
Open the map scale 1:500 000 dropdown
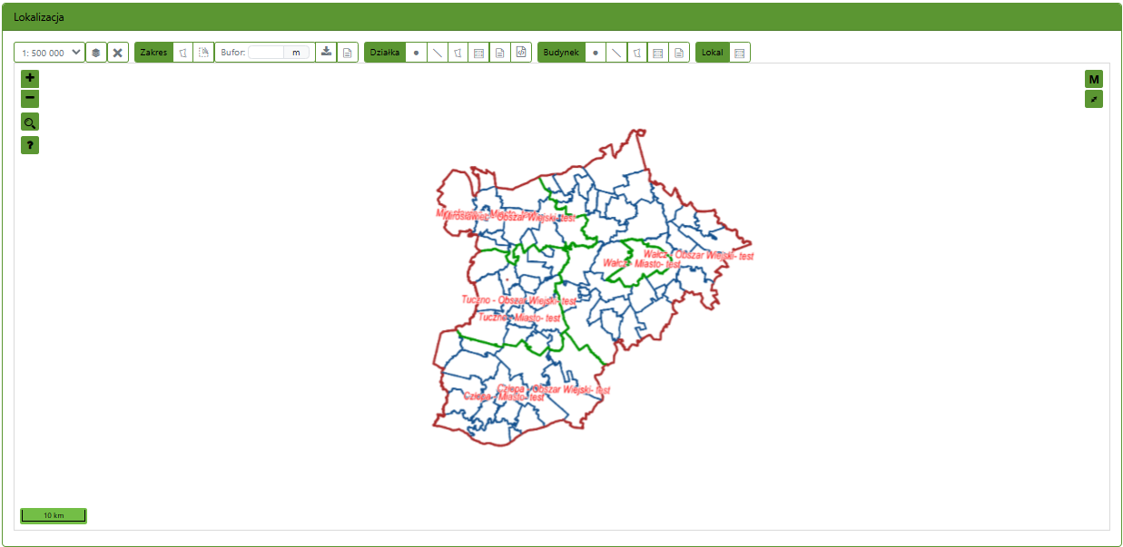tap(50, 53)
